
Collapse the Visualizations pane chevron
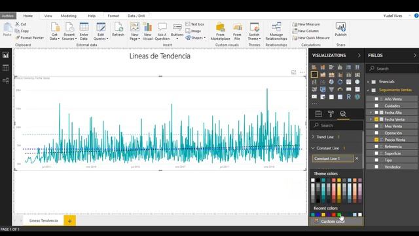click(x=359, y=55)
